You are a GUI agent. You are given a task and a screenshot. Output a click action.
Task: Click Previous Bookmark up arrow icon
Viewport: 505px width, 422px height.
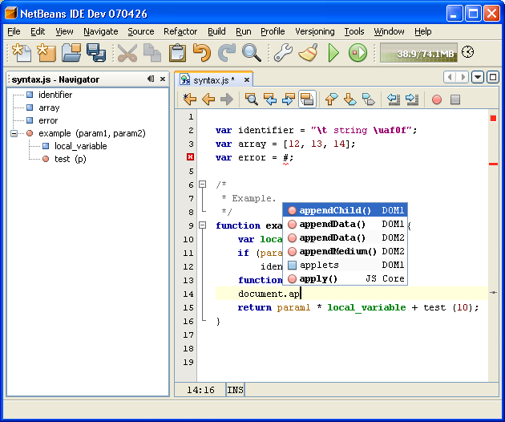click(x=331, y=99)
